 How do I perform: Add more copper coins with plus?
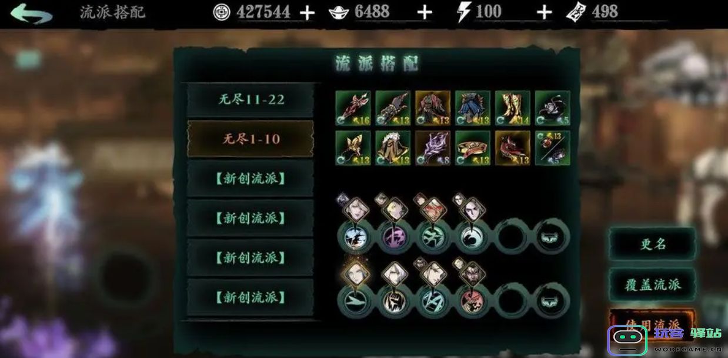(307, 12)
